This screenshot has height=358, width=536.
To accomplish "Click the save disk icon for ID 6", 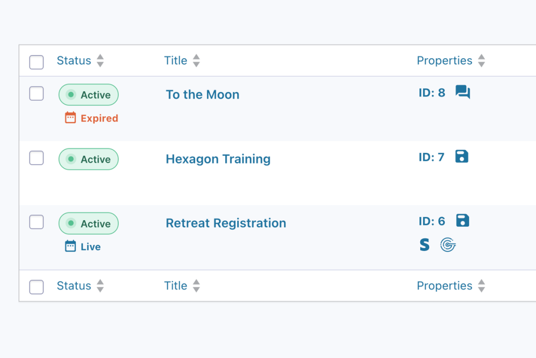I will [x=462, y=221].
